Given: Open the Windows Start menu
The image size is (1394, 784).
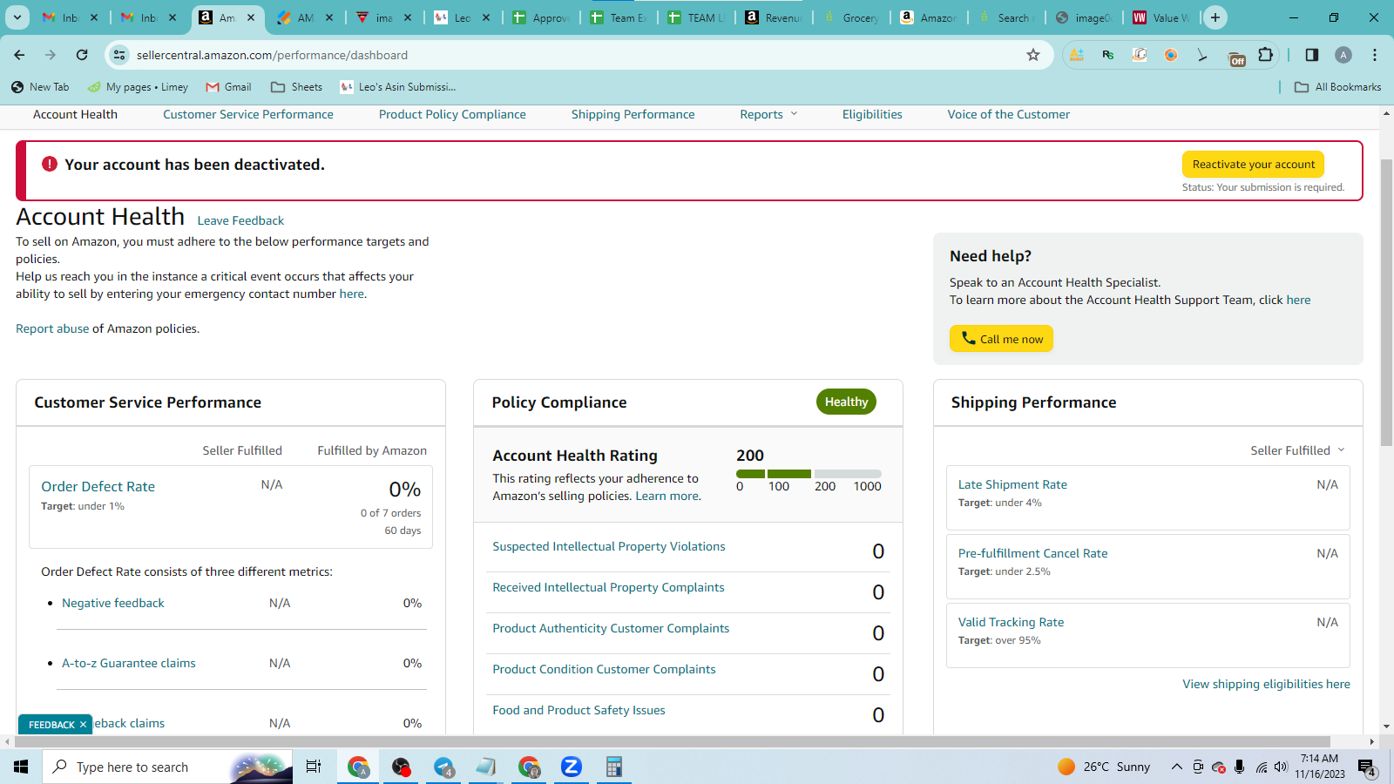Looking at the screenshot, I should (x=21, y=767).
